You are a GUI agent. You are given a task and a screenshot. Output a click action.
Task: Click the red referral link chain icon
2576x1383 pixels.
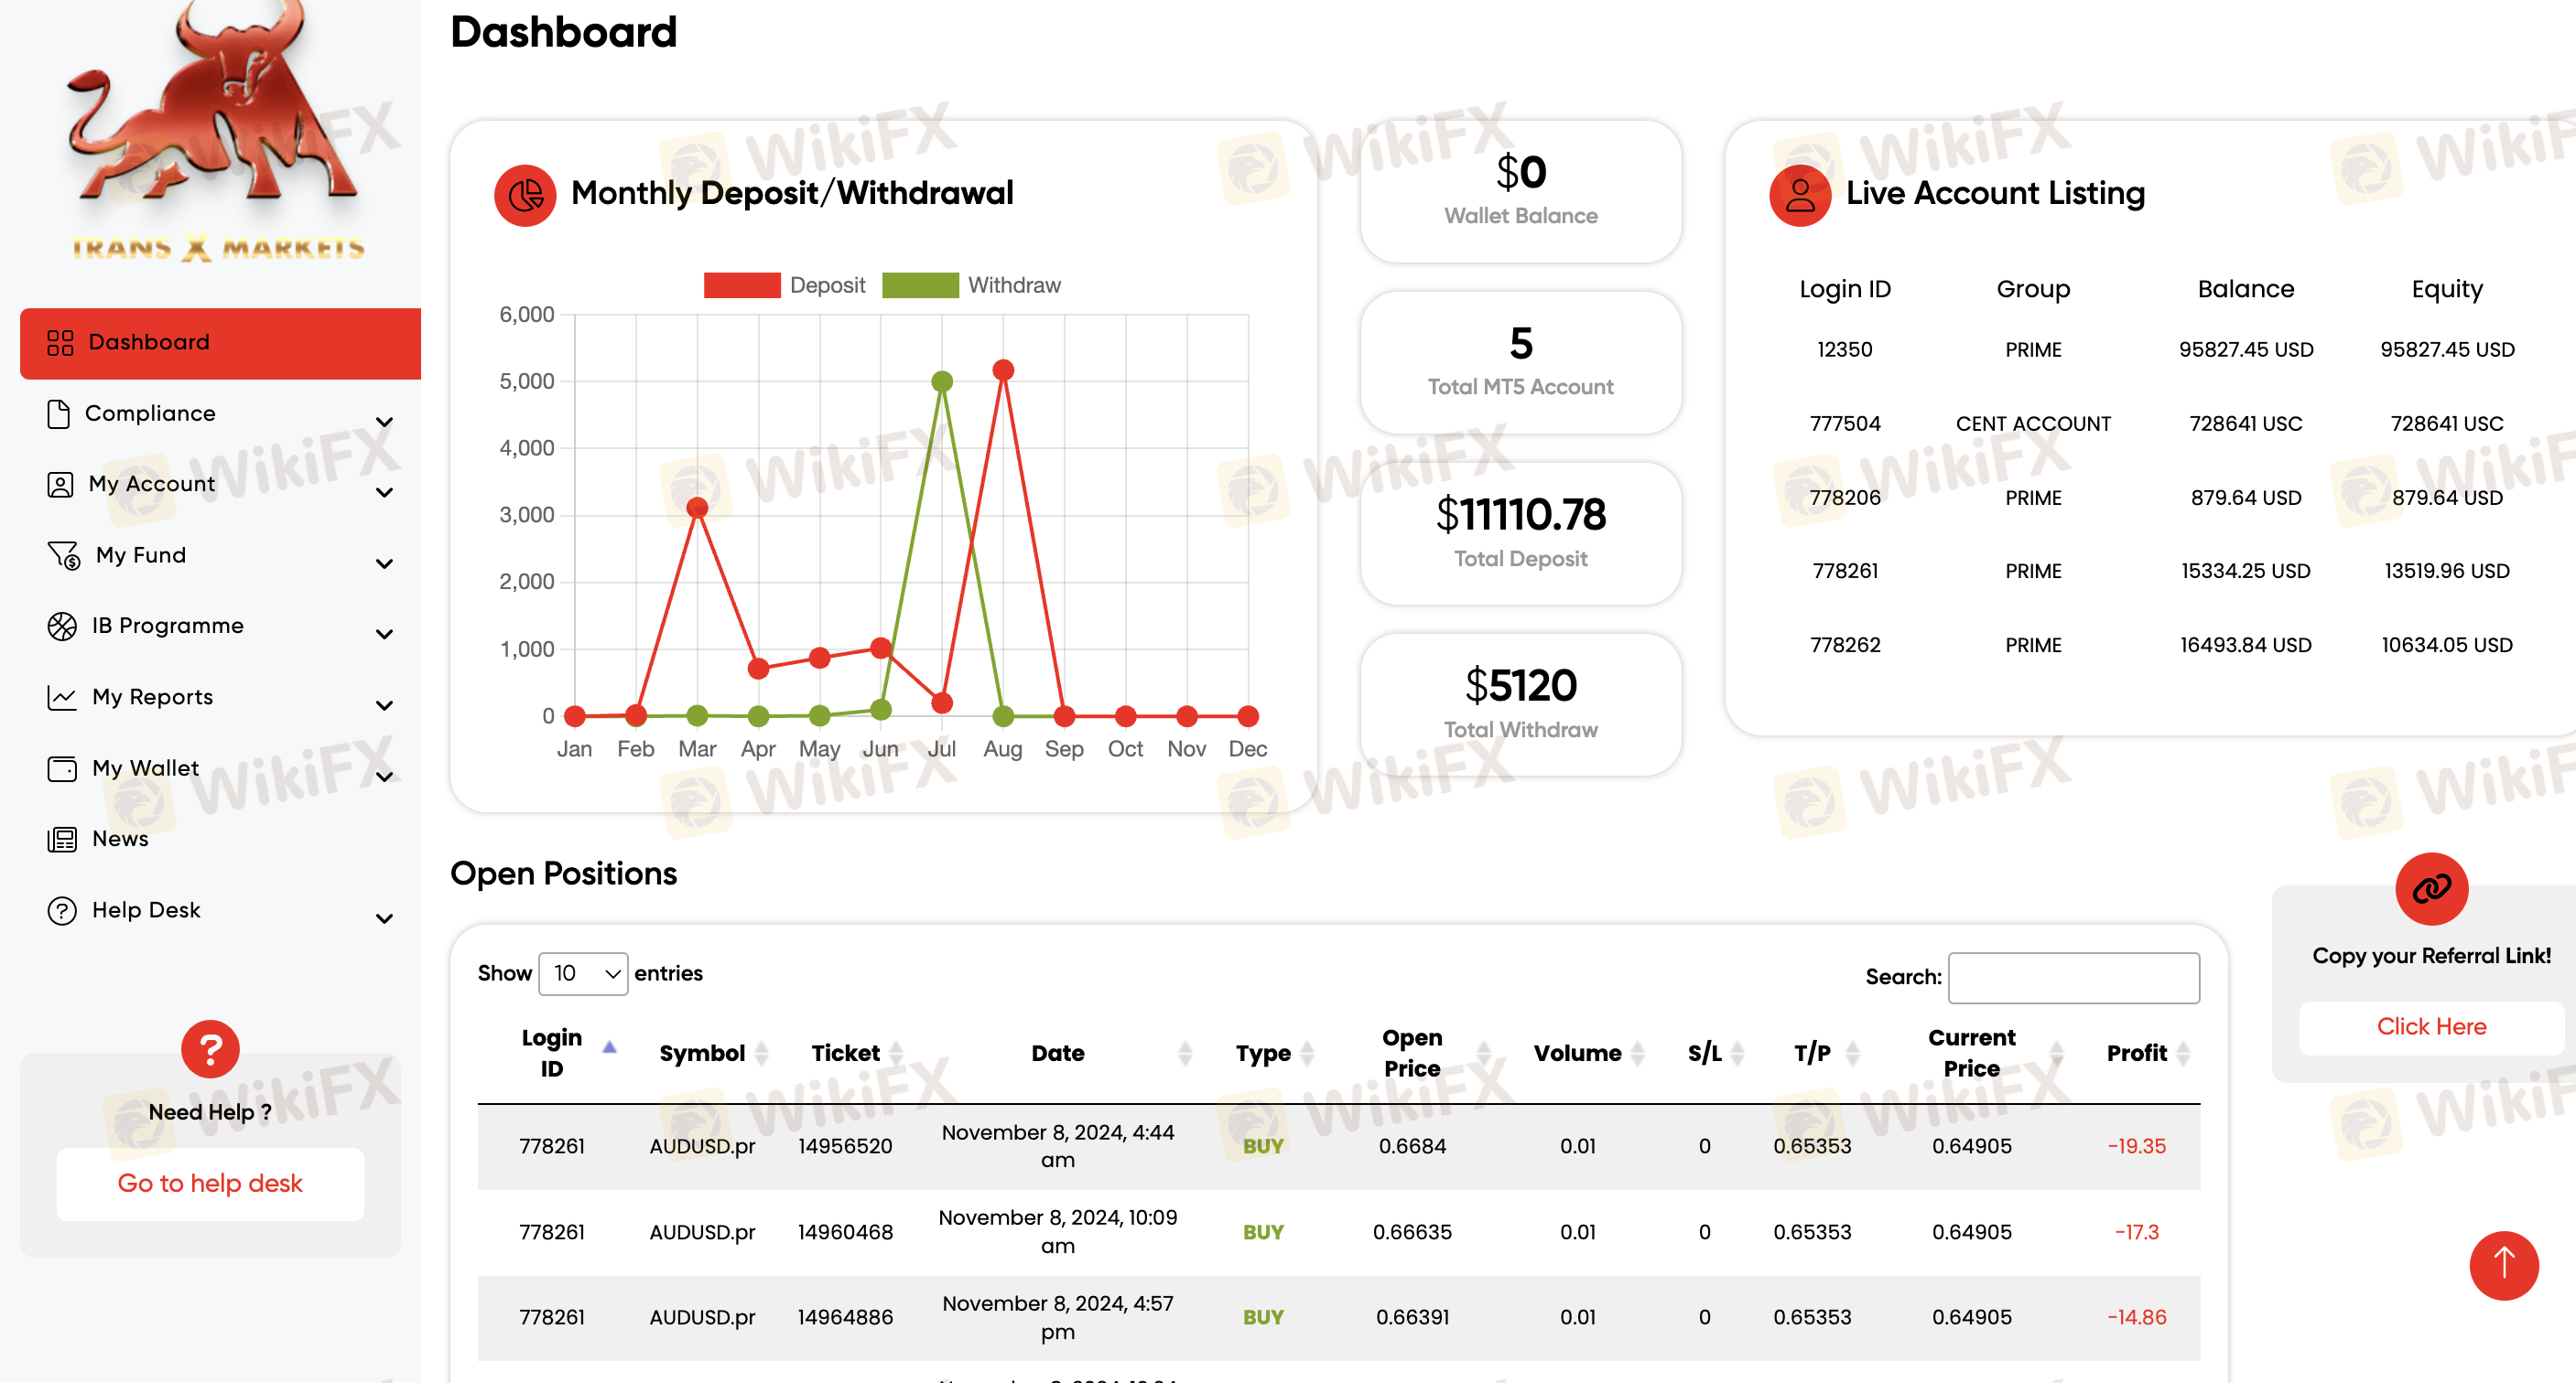(x=2430, y=887)
